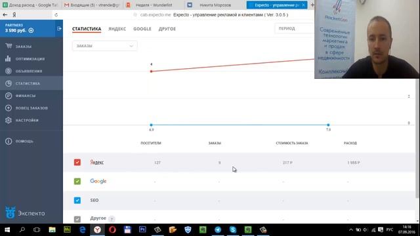Open Помощь info icon in sidebar
Image resolution: width=420 pixels, height=236 pixels.
click(x=9, y=141)
